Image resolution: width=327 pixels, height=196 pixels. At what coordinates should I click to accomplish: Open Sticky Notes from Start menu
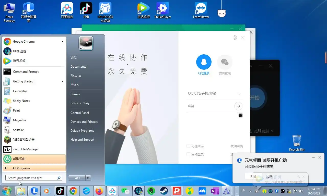(x=34, y=101)
